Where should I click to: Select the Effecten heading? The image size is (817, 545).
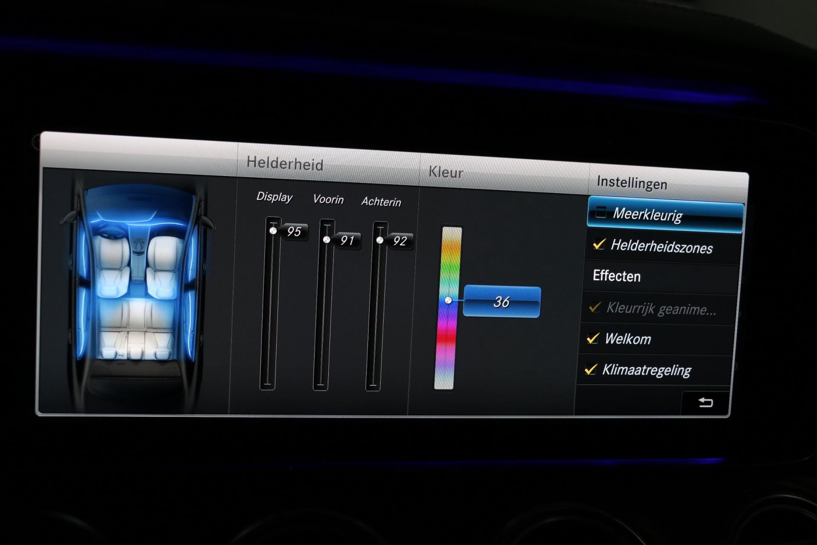pos(616,276)
